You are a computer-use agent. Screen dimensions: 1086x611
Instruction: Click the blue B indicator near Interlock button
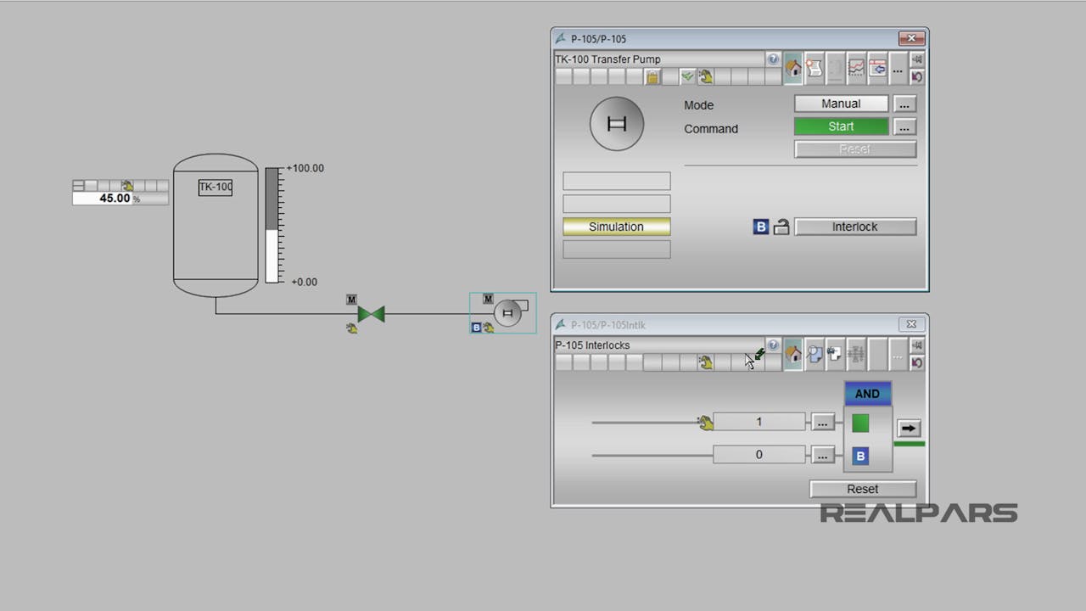click(760, 227)
